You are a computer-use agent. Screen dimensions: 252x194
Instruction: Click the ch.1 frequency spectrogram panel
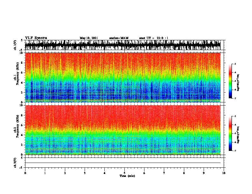tap(123, 77)
